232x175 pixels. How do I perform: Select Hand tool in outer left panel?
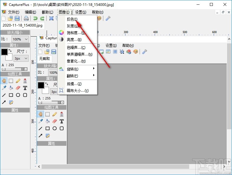click(x=4, y=81)
